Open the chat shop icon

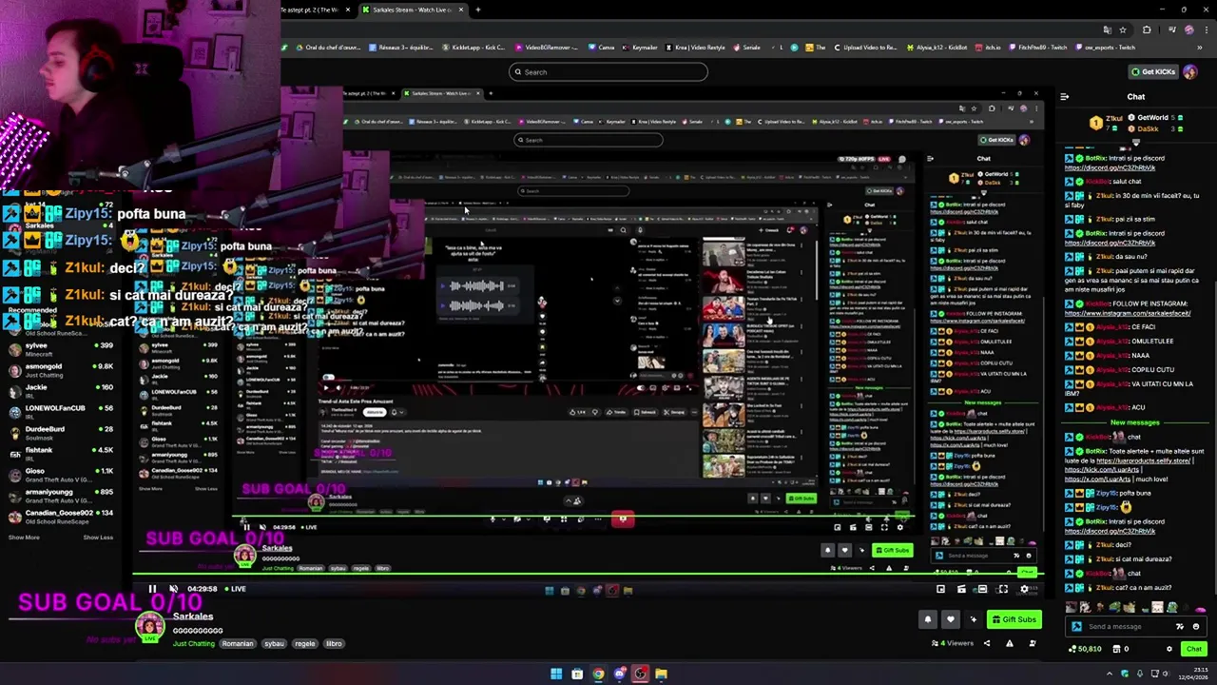(x=1116, y=649)
